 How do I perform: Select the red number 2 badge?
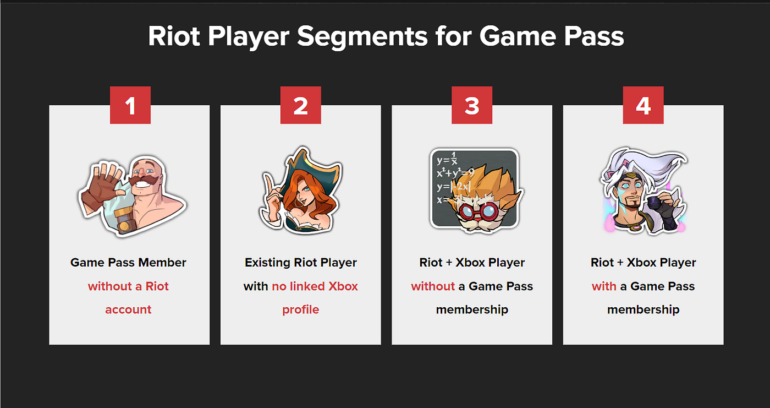click(301, 105)
